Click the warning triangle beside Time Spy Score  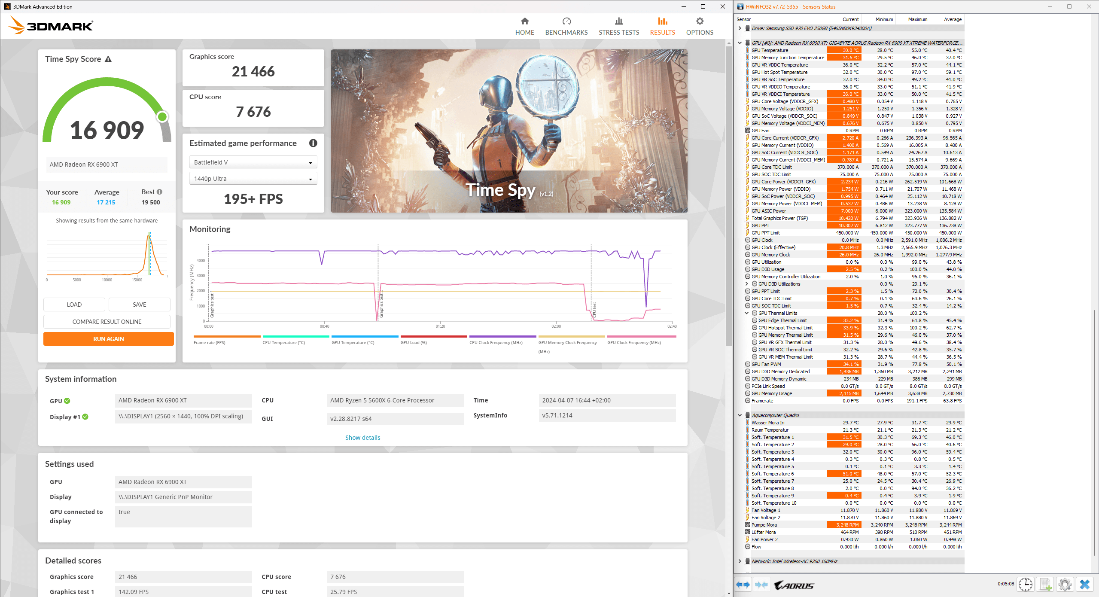[108, 59]
